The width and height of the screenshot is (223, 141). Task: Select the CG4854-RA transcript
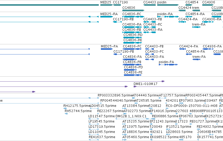pyautogui.click(x=189, y=17)
